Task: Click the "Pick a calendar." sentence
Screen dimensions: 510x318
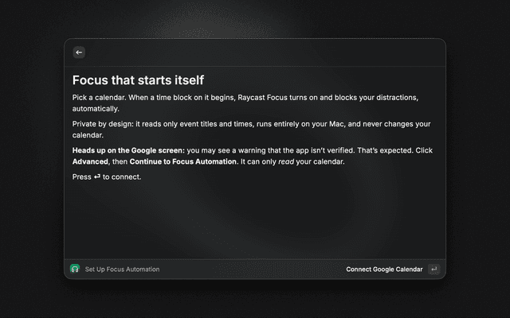Action: coord(99,98)
